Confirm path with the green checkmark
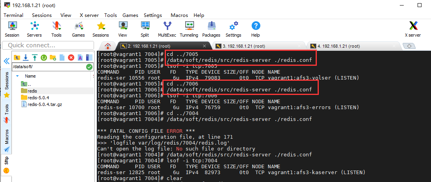This screenshot has width=431, height=182. click(x=89, y=67)
